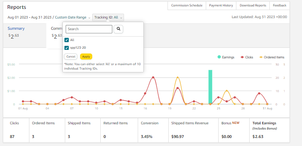Uncheck the spp123-20 checkbox
The width and height of the screenshot is (302, 146).
point(66,48)
